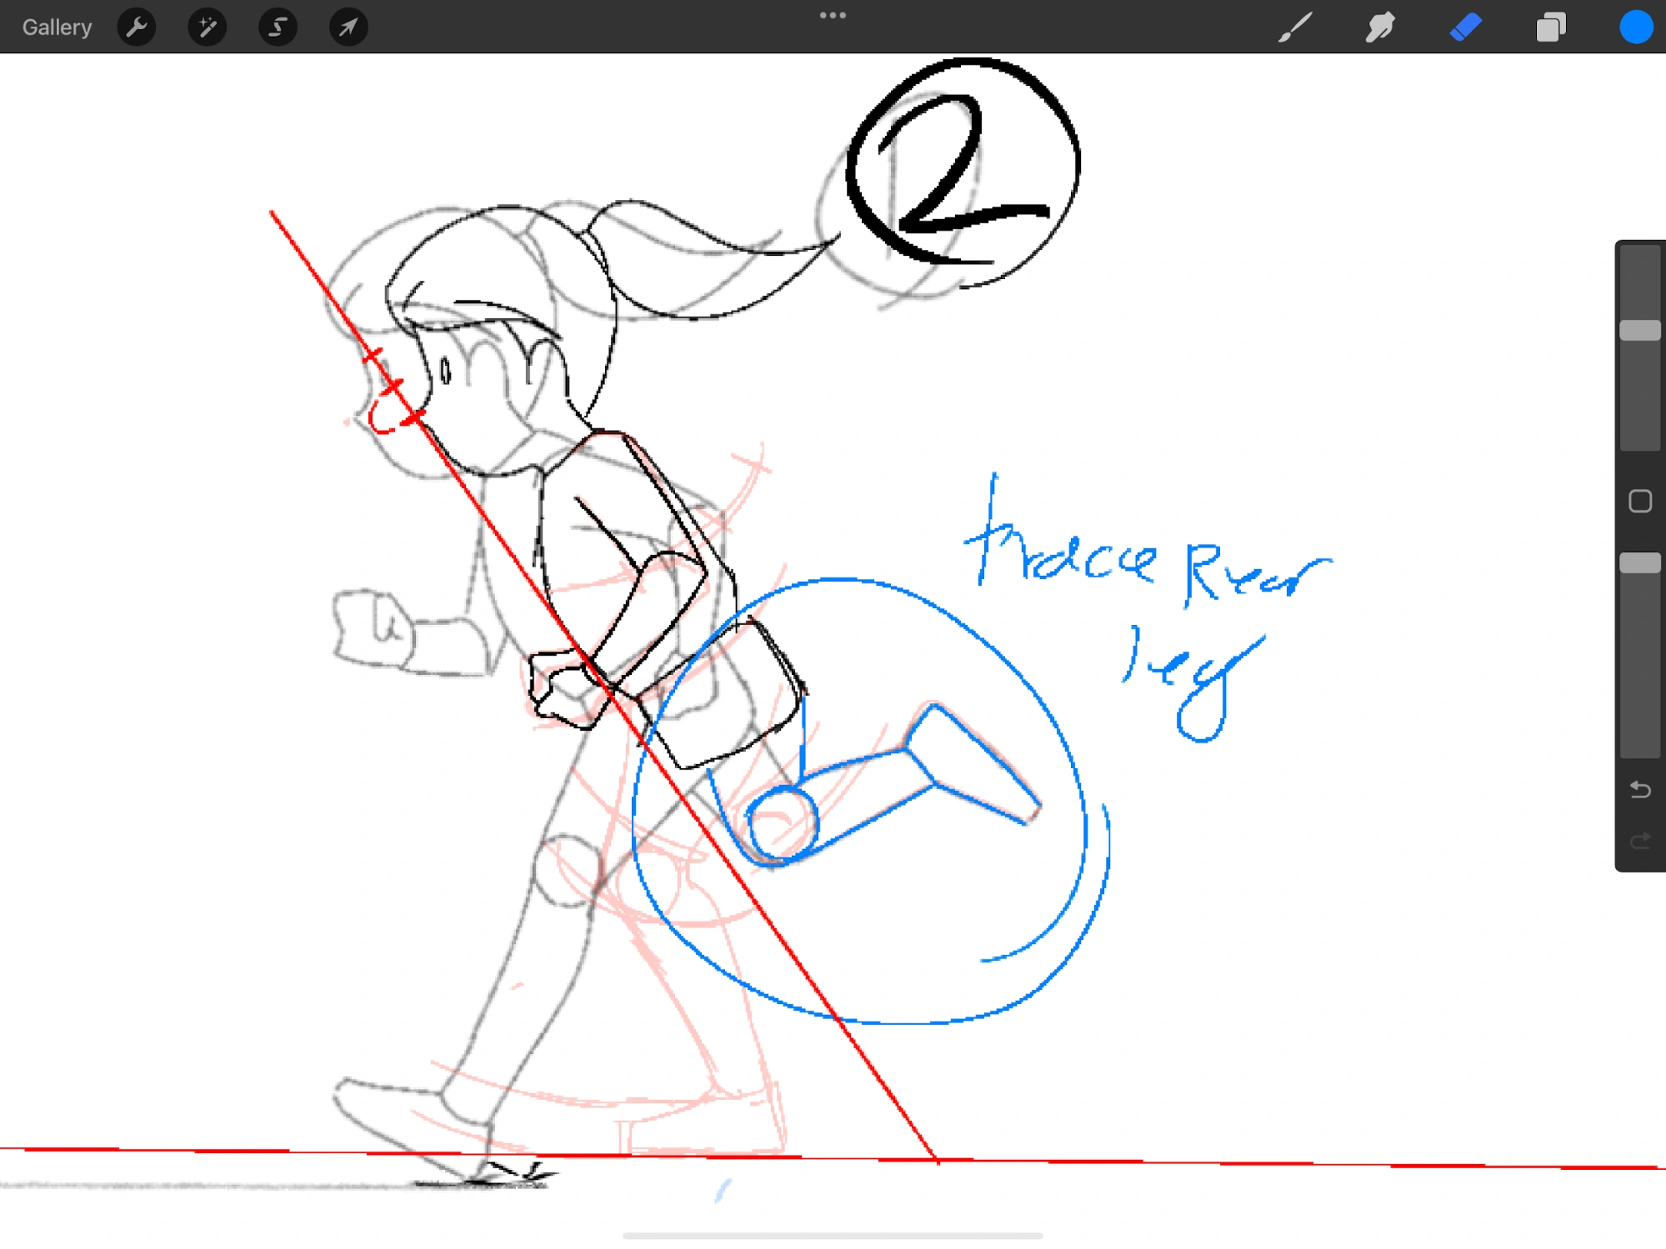Click the brush opacity slider handle
Viewport: 1666px width, 1249px height.
pyautogui.click(x=1639, y=563)
